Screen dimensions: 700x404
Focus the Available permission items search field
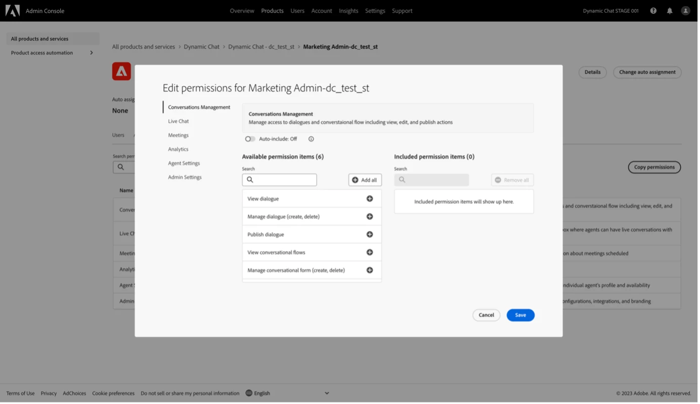point(280,180)
